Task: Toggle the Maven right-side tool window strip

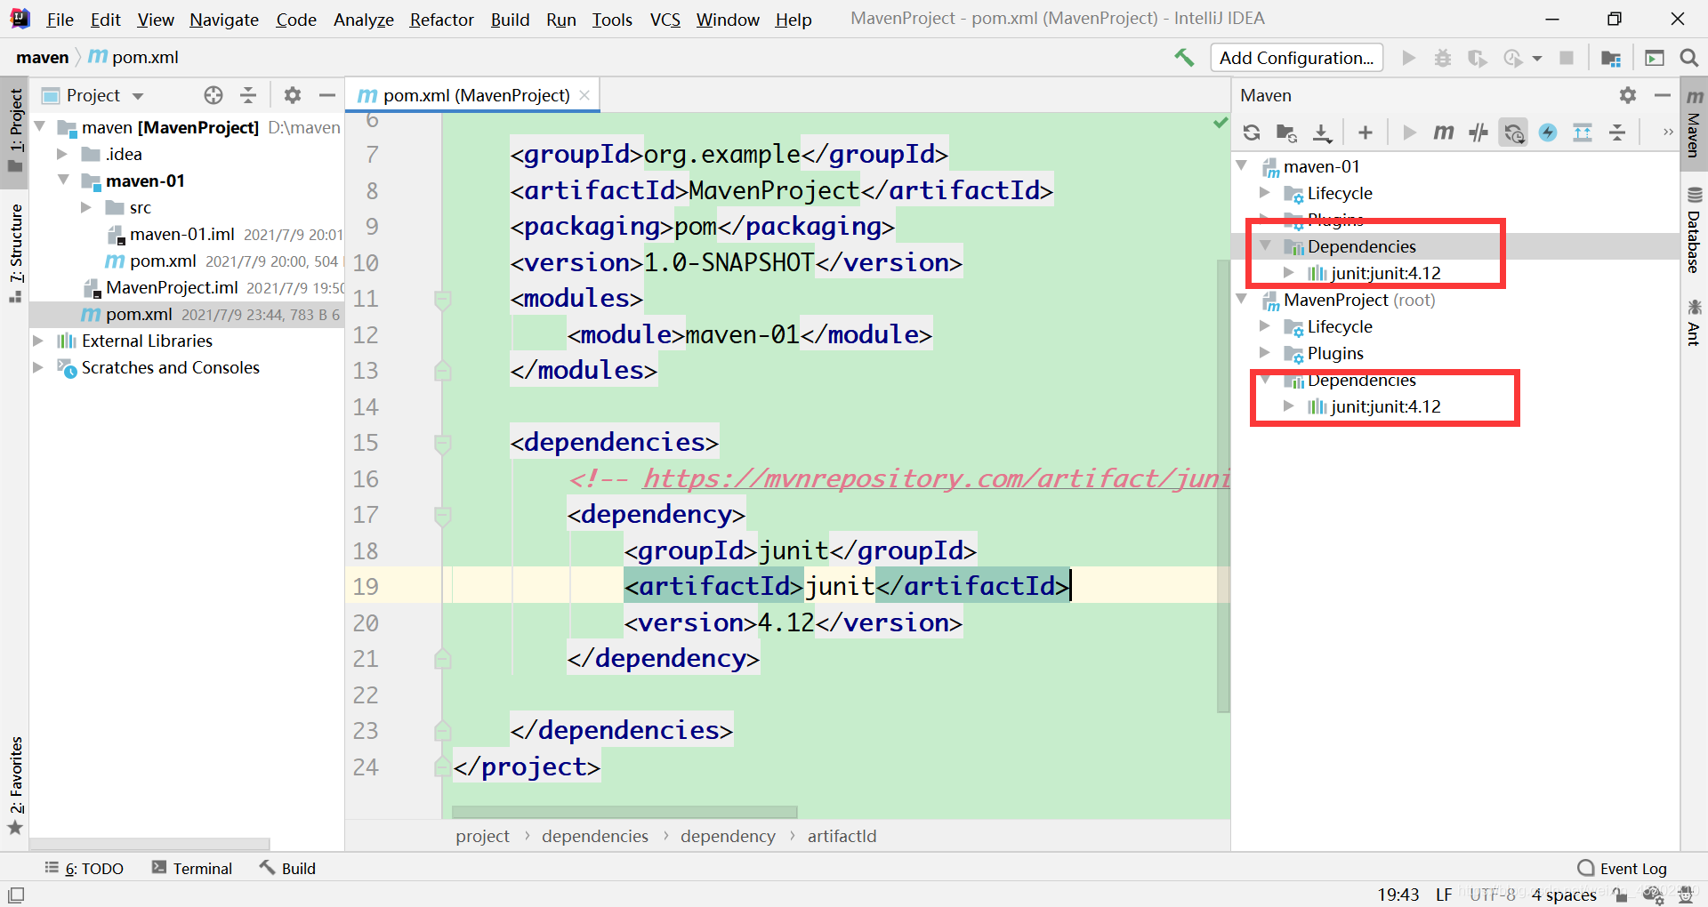Action: [1695, 123]
